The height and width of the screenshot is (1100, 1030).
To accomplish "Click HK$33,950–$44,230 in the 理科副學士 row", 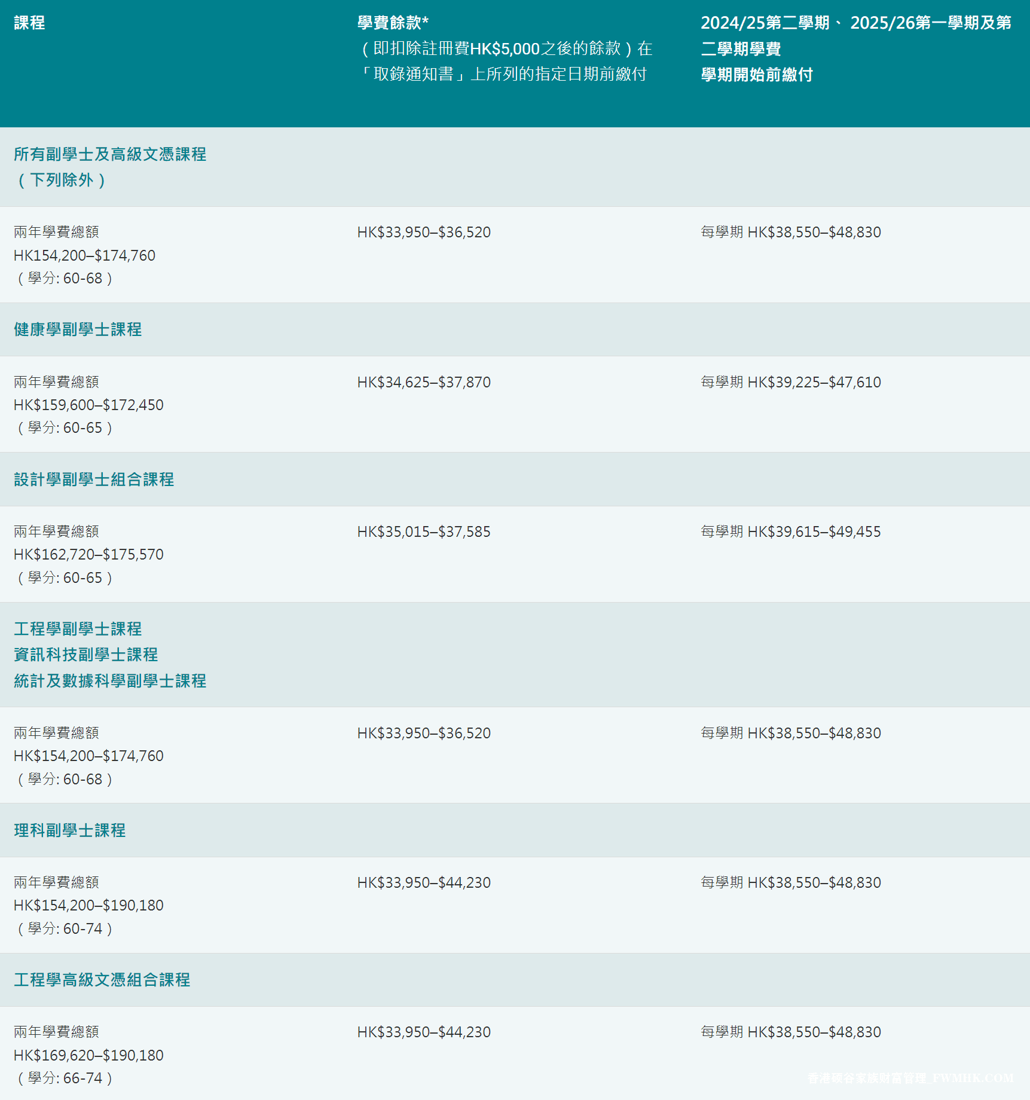I will [x=424, y=882].
